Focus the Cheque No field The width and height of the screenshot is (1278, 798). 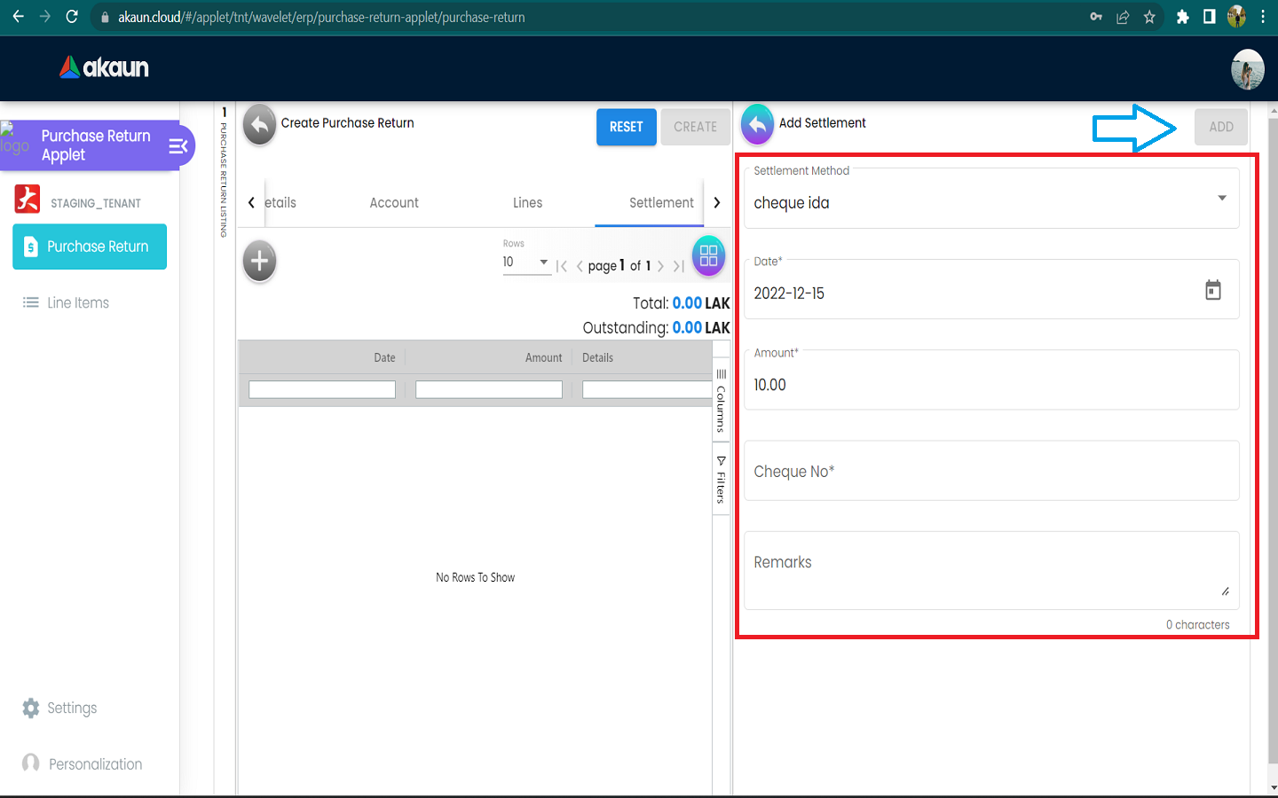[991, 471]
